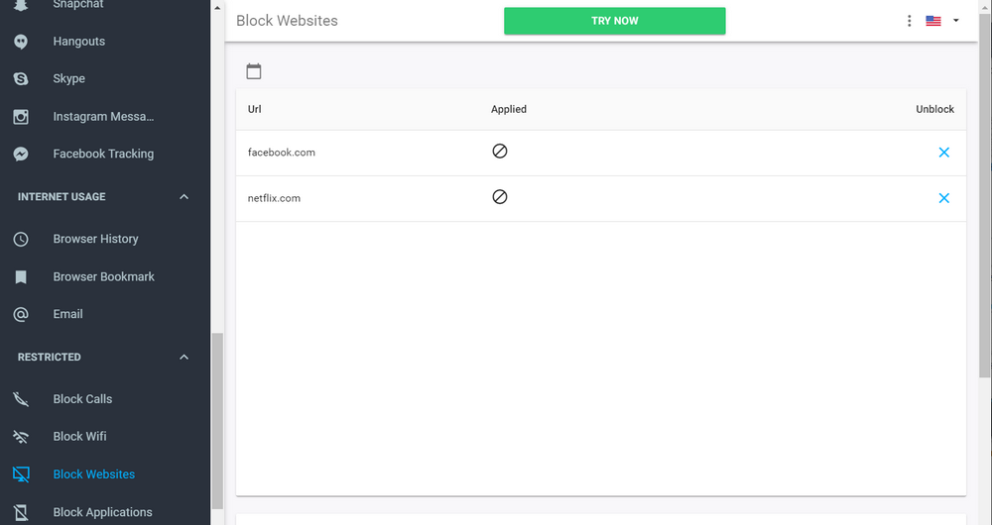Click the Skype logo icon
The image size is (992, 525).
21,79
